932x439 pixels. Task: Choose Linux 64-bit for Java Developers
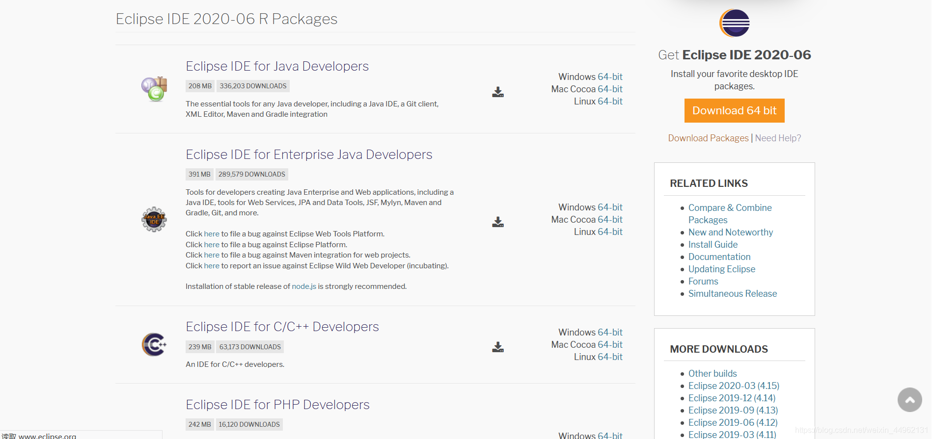click(610, 102)
